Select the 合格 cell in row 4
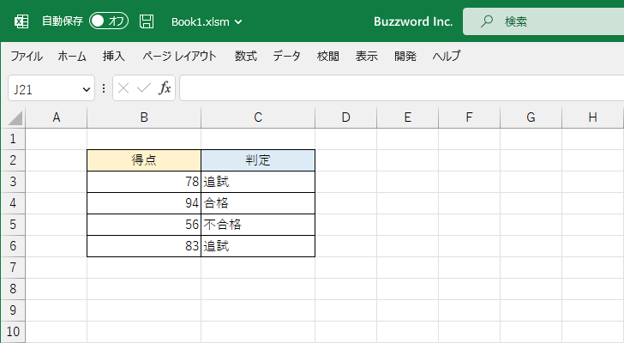 click(x=258, y=203)
